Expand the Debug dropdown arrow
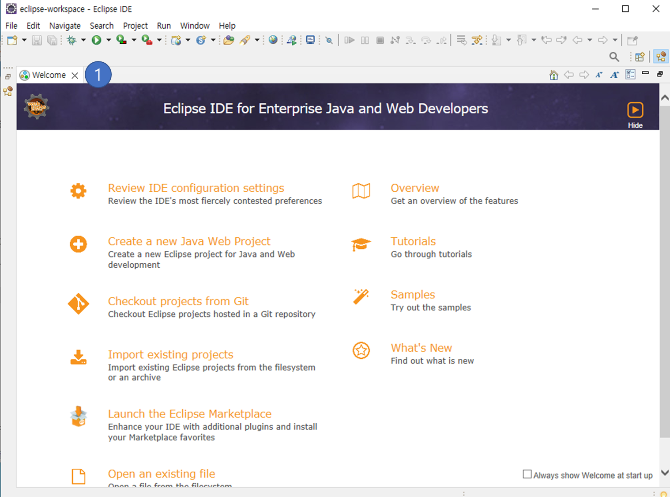 point(83,40)
